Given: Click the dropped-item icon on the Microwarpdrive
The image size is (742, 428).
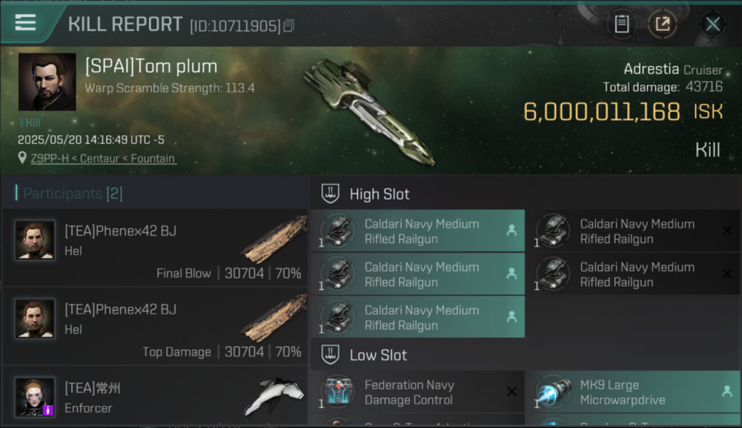Looking at the screenshot, I should 727,391.
